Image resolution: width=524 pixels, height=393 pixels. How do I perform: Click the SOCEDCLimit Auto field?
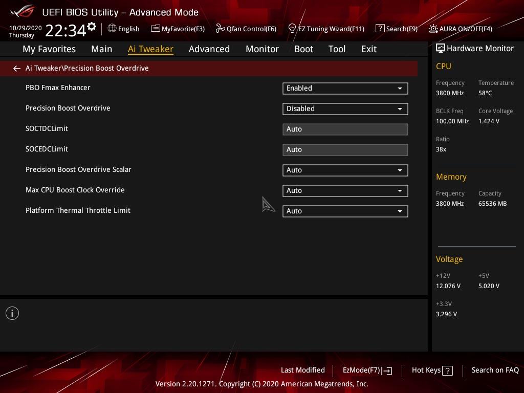click(x=345, y=150)
